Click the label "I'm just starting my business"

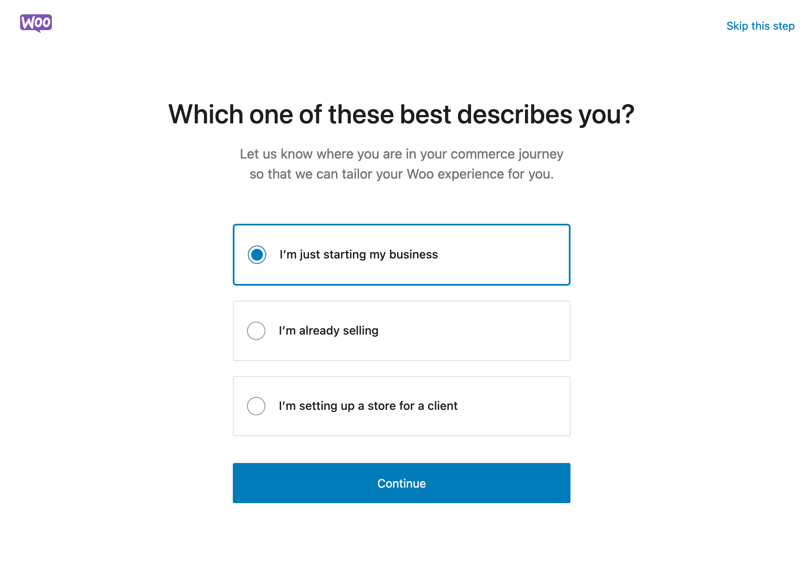tap(358, 254)
